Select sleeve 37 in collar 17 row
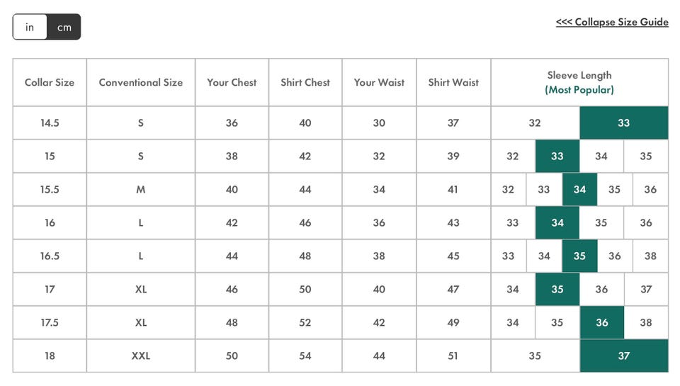680x386 pixels. click(x=646, y=289)
